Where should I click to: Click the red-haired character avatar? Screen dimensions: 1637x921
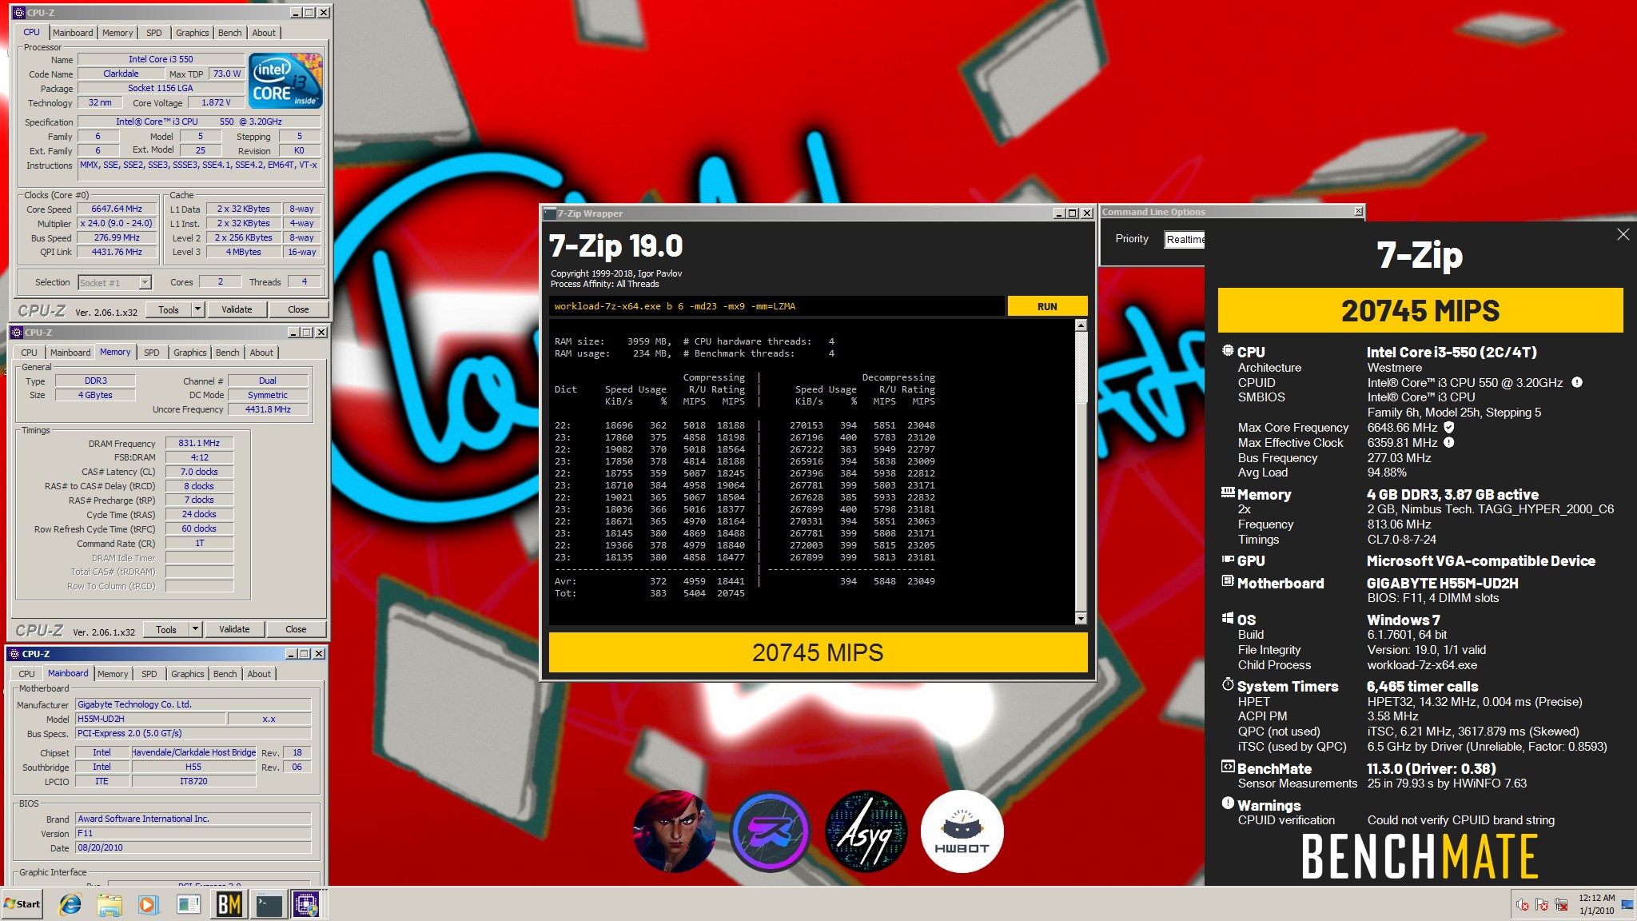[674, 831]
